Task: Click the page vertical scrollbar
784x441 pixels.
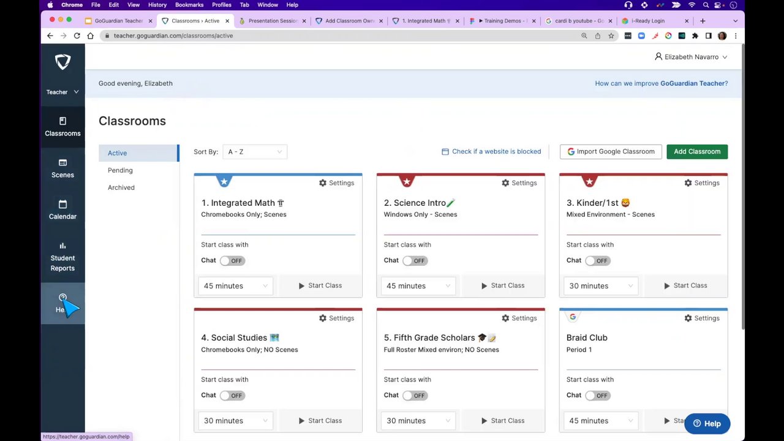Action: pos(743,187)
